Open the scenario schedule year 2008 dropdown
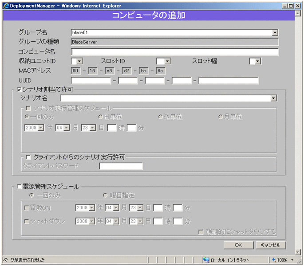304x266 pixels. (x=41, y=128)
